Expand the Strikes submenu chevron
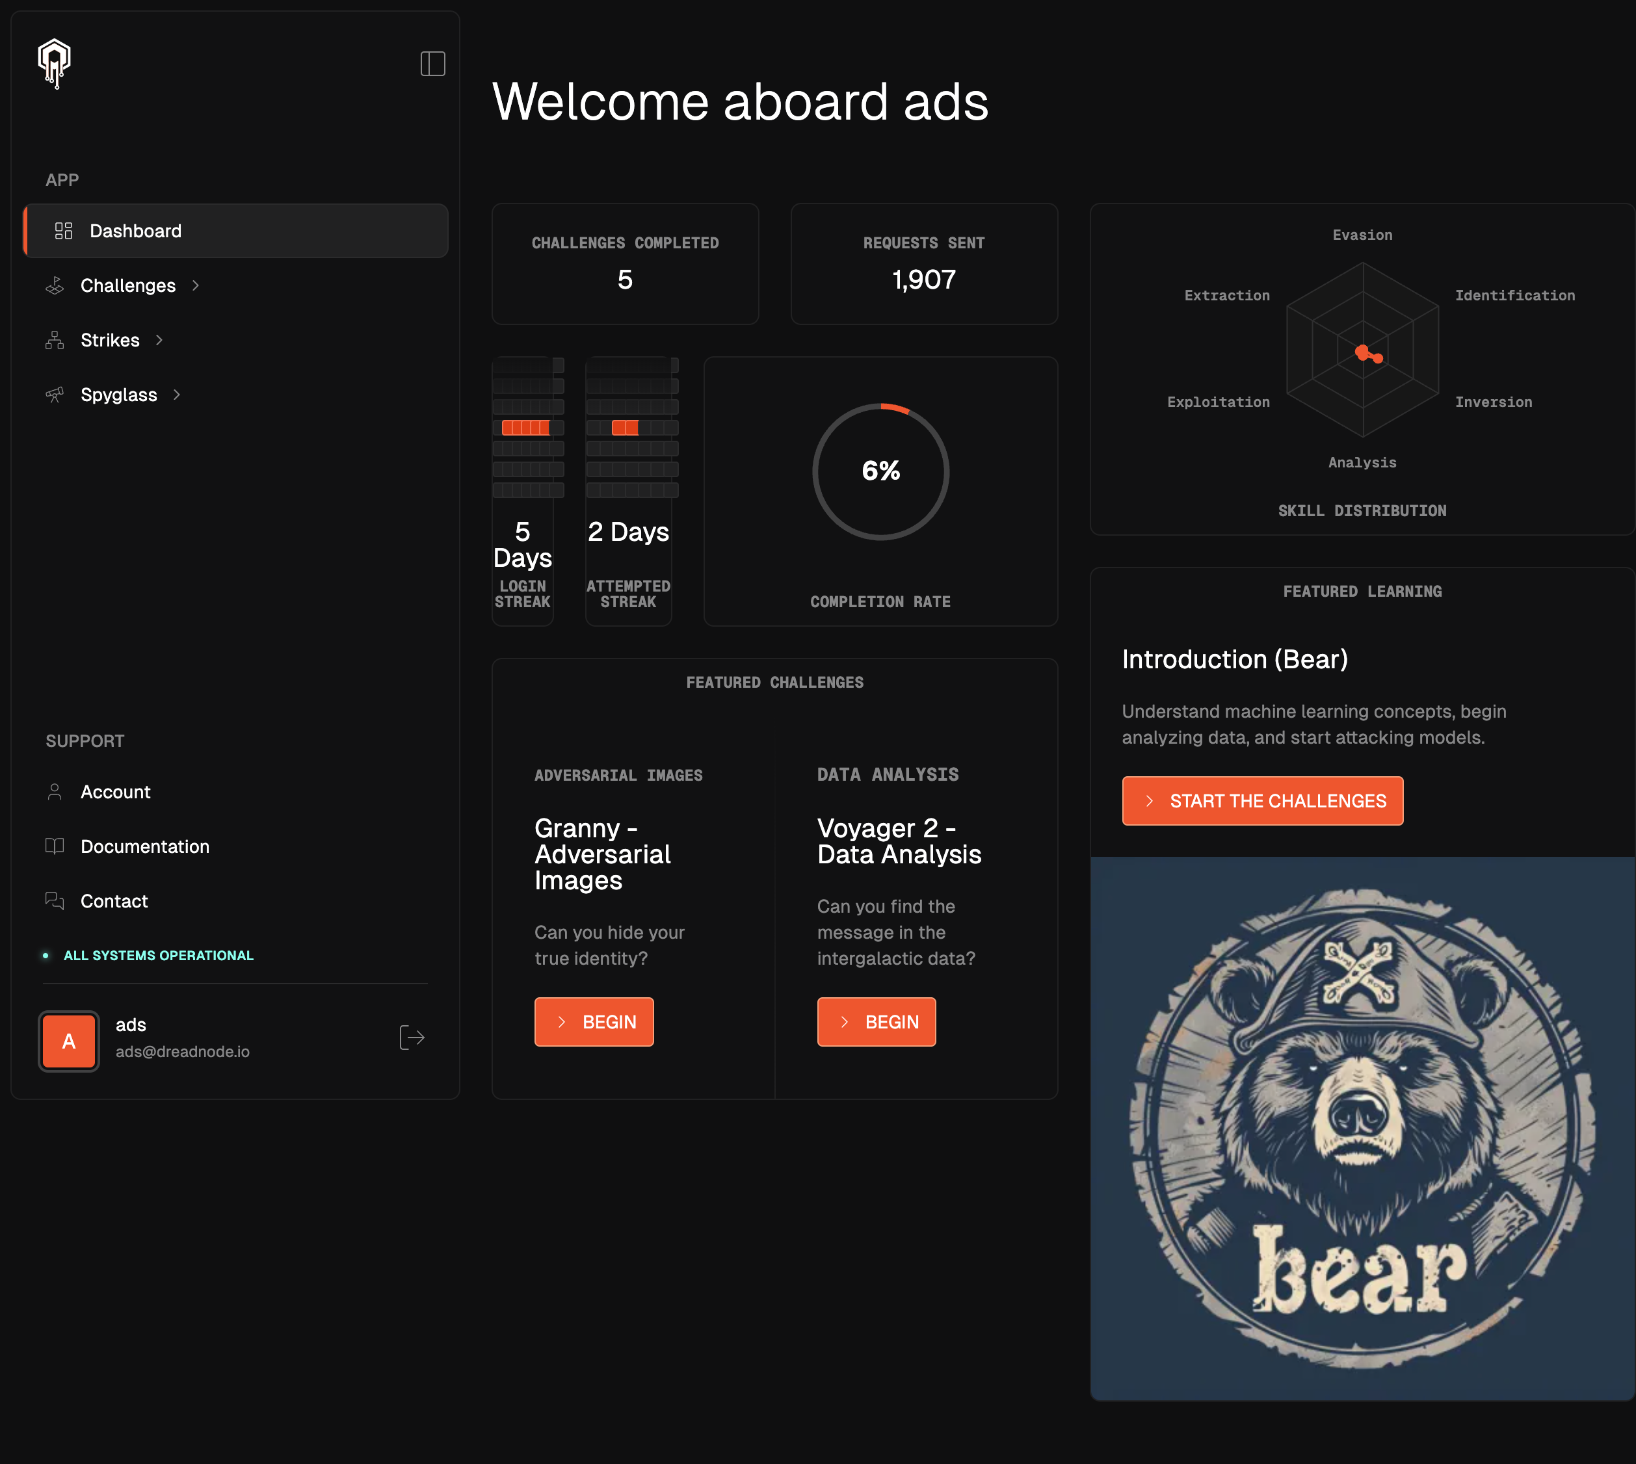1636x1464 pixels. pyautogui.click(x=159, y=340)
